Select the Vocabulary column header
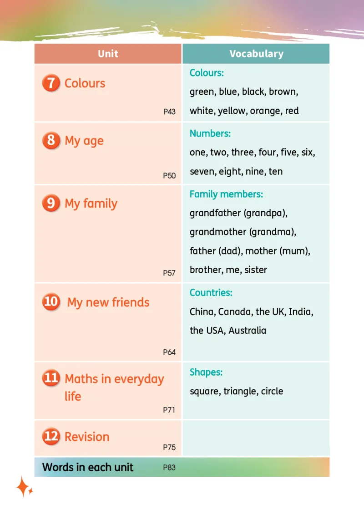 256,54
